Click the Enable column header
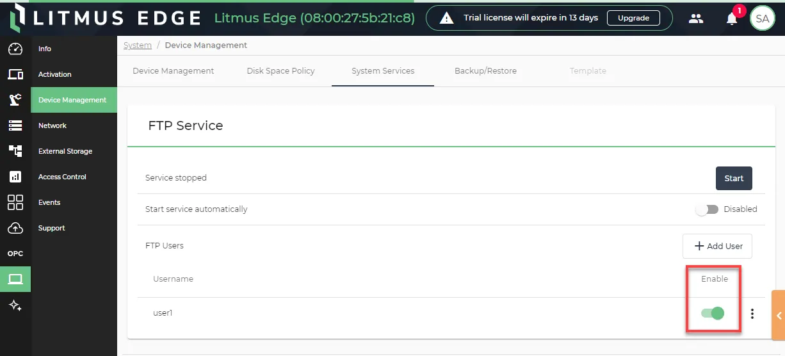 715,279
